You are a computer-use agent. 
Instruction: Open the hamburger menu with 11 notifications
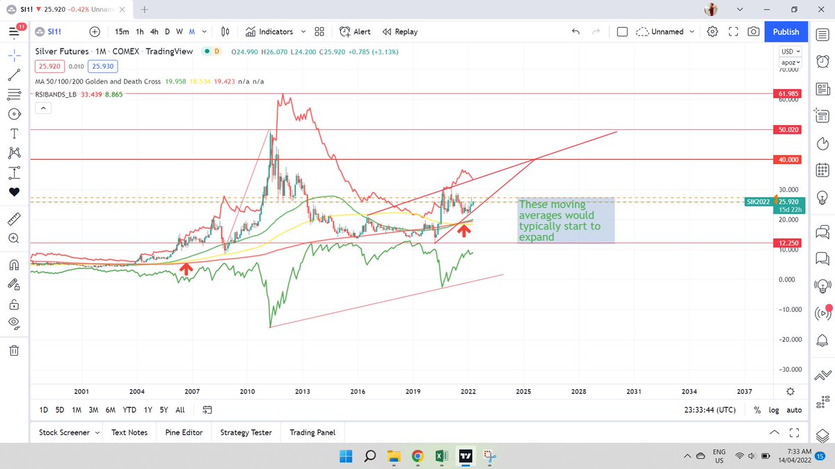[13, 32]
